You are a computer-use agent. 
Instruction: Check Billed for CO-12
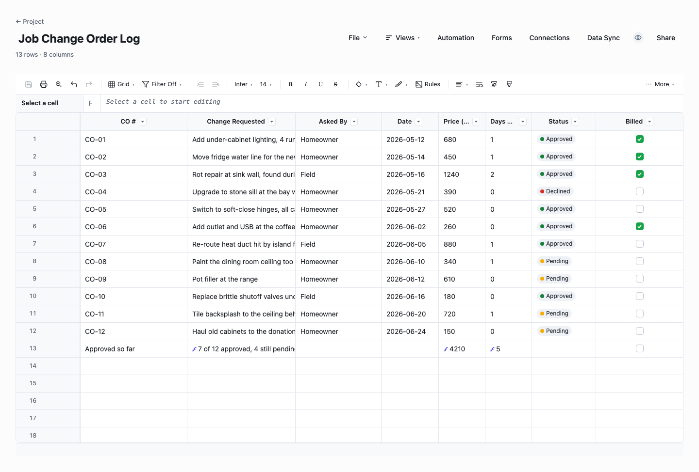(x=640, y=331)
